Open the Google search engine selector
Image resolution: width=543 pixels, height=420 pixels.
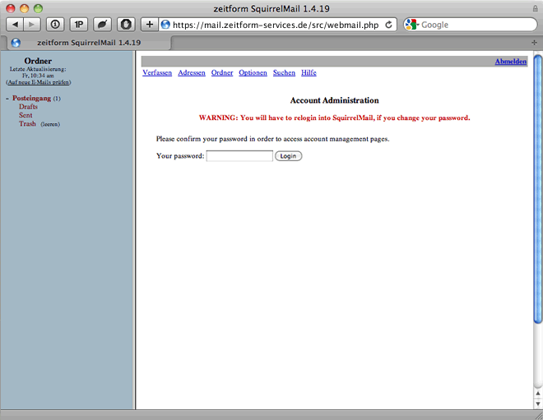pos(412,25)
